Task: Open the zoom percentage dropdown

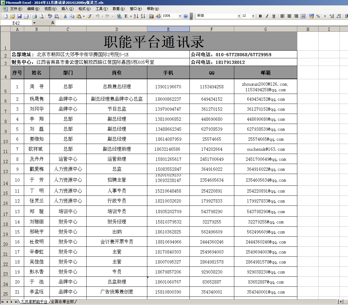Action: 180,16
